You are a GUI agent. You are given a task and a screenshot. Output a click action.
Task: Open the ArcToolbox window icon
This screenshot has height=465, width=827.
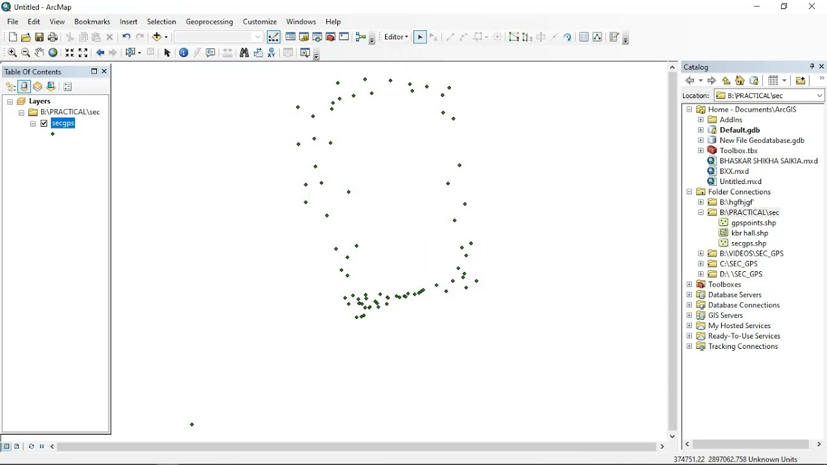pyautogui.click(x=330, y=37)
